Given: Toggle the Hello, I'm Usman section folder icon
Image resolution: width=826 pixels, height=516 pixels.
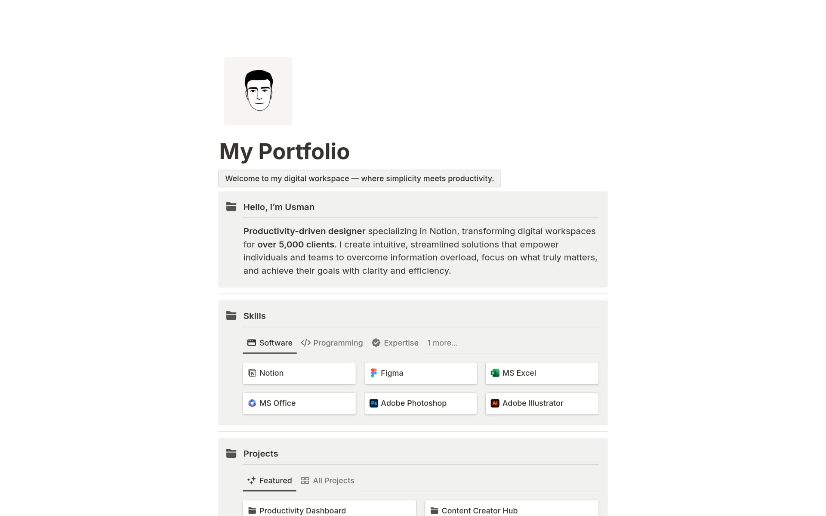Looking at the screenshot, I should click(231, 207).
